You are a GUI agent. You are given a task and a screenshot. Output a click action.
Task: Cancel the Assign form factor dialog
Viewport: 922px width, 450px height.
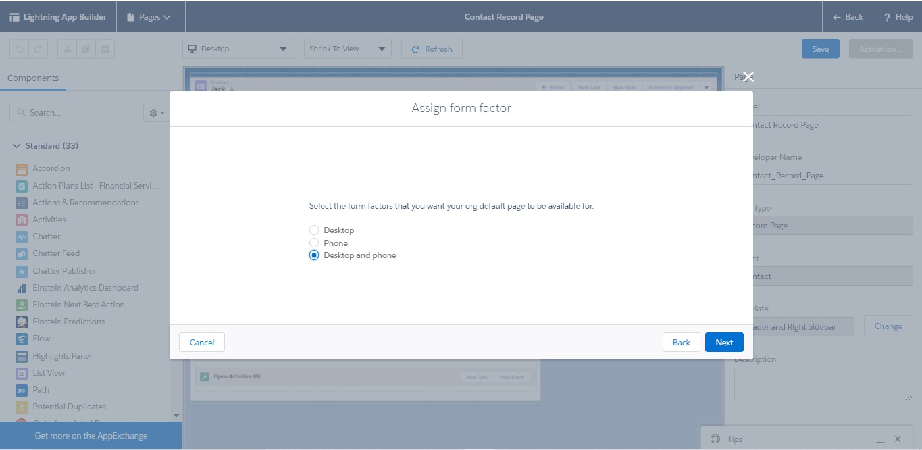click(x=201, y=342)
